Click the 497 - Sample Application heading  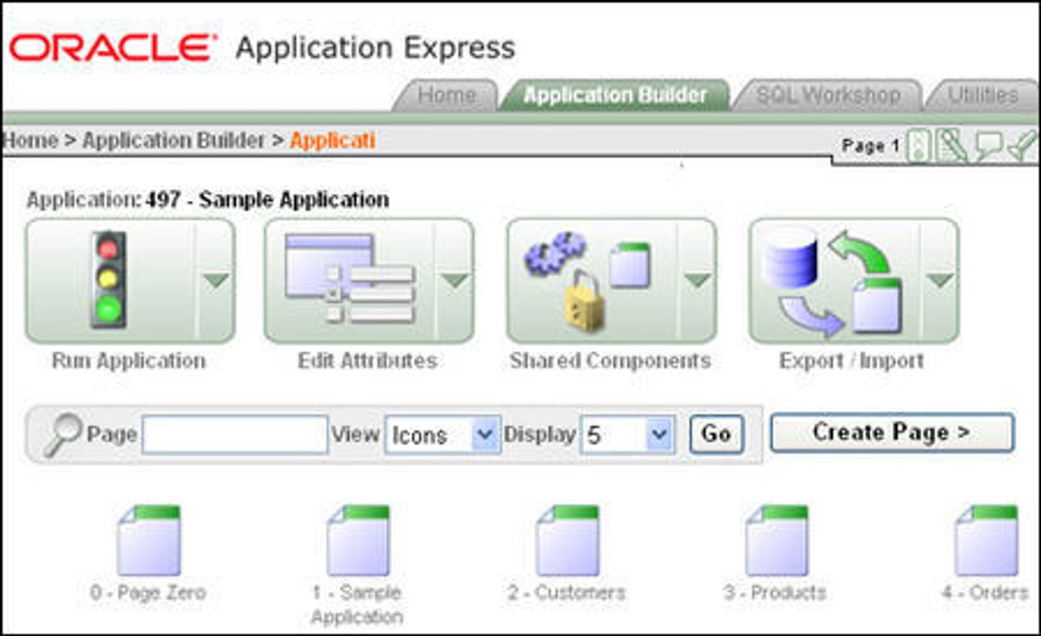(268, 200)
